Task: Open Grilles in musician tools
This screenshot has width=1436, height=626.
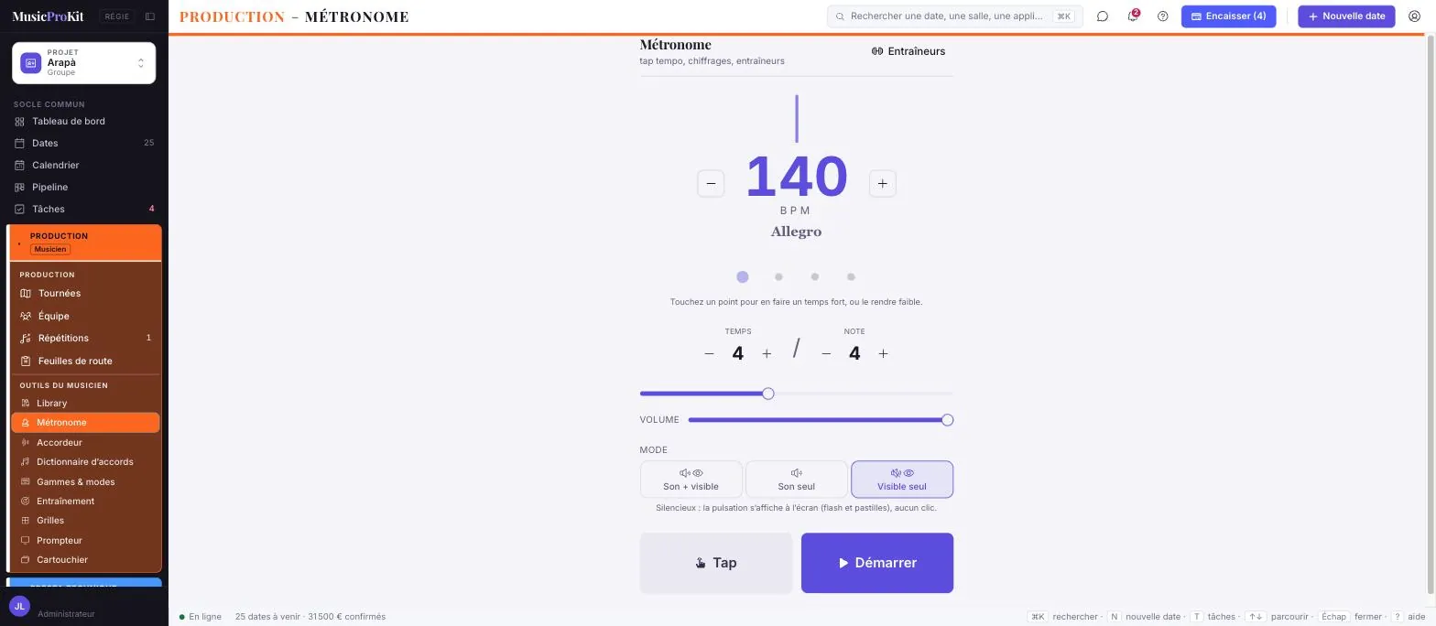Action: (x=85, y=521)
